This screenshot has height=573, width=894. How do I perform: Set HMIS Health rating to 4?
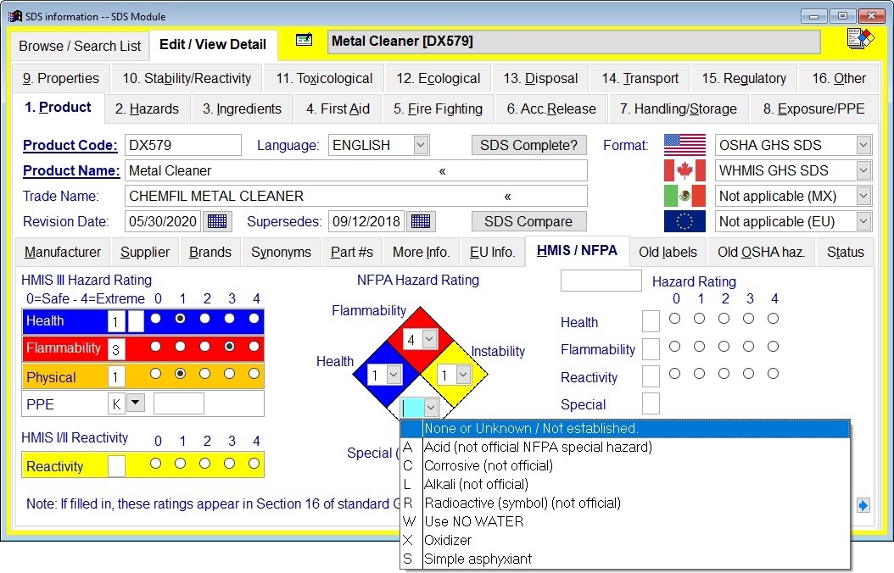tap(254, 319)
